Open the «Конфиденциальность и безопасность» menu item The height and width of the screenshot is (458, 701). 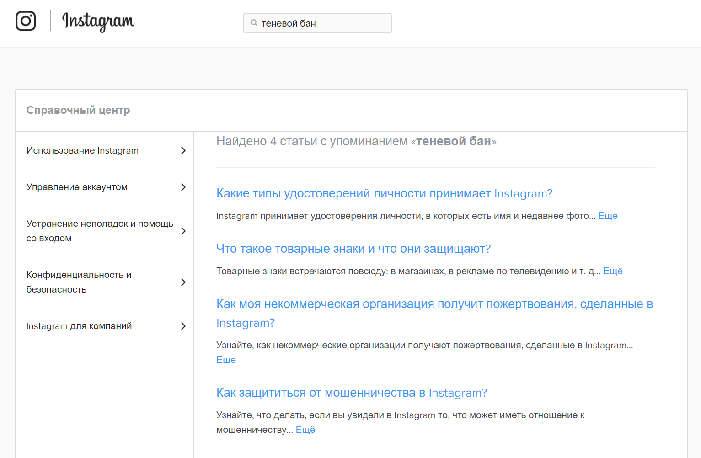coord(79,282)
